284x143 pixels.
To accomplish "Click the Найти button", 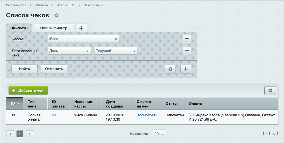I will click(24, 69).
